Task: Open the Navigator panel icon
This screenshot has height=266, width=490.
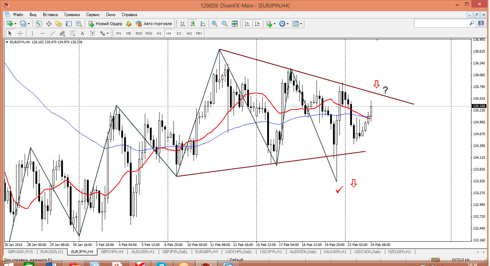Action: coord(59,24)
